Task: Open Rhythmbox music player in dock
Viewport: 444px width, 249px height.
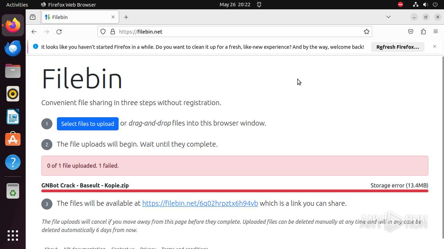Action: coord(13,94)
